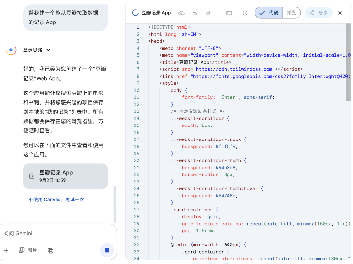This screenshot has height=264, width=353.
Task: Close the canvas panel with X
Action: pyautogui.click(x=340, y=13)
